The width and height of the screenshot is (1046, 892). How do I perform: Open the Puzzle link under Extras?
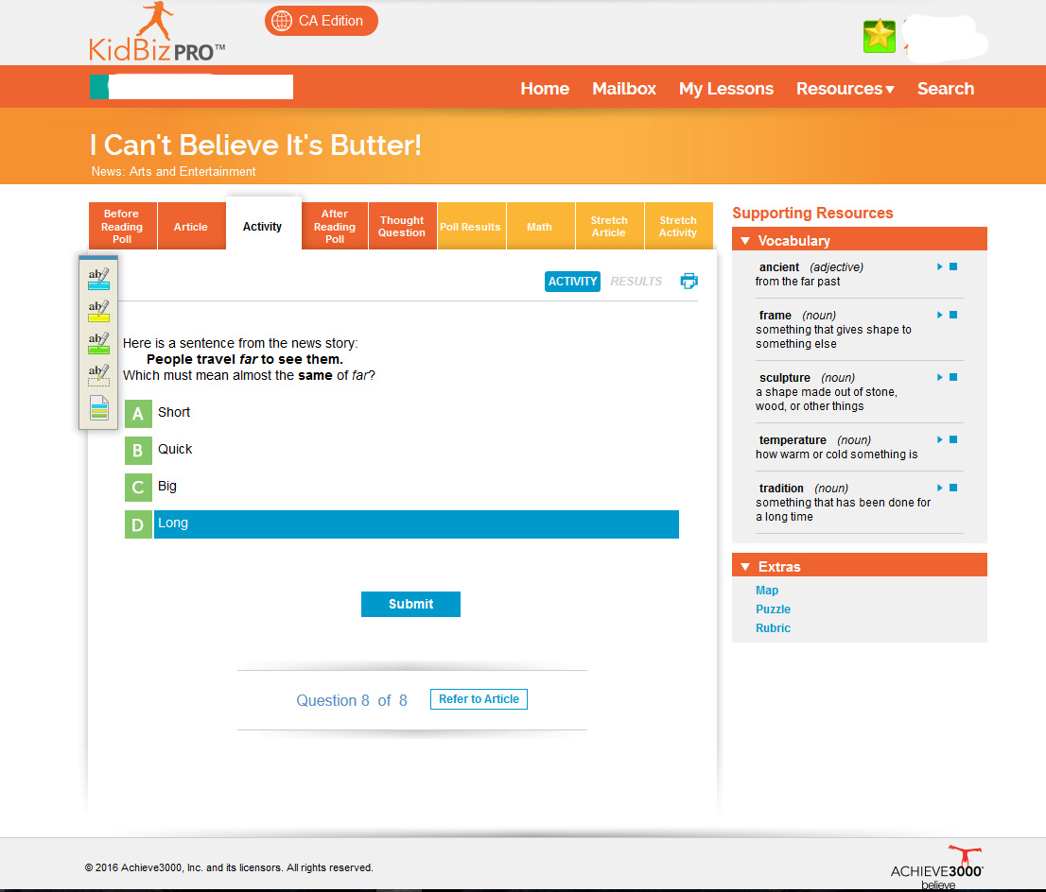pyautogui.click(x=773, y=609)
